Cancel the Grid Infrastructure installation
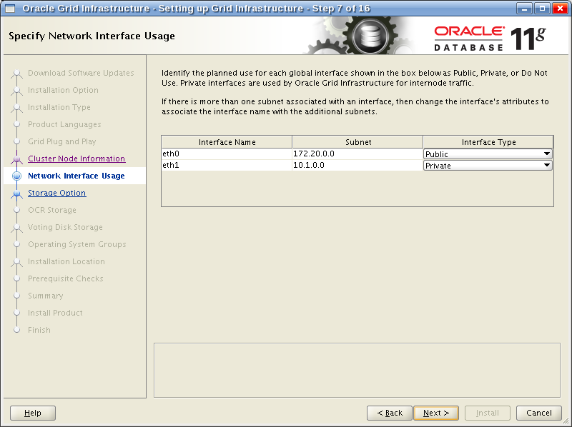 538,413
